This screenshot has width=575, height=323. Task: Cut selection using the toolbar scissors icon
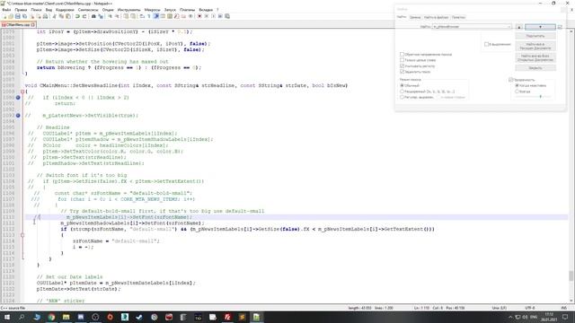(x=54, y=16)
